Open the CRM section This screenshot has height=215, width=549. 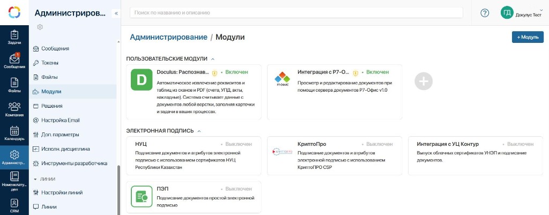(x=14, y=206)
